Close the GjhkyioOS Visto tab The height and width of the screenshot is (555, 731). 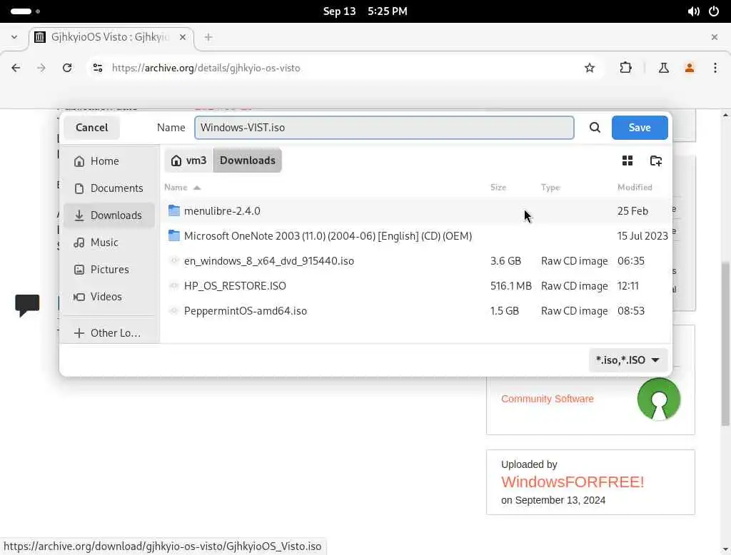click(x=183, y=37)
